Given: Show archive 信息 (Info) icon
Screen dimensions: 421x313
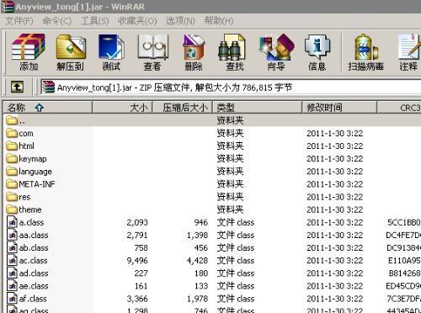Looking at the screenshot, I should [317, 52].
